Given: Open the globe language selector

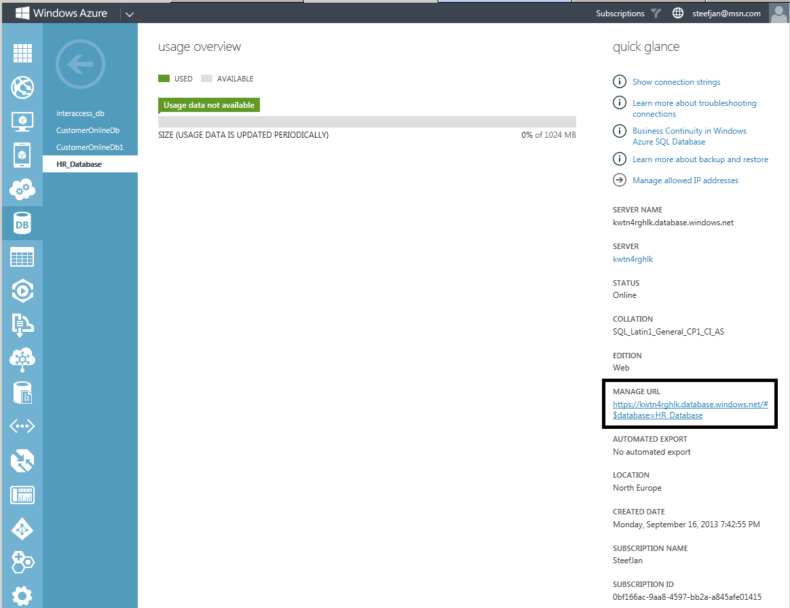Looking at the screenshot, I should (x=678, y=13).
